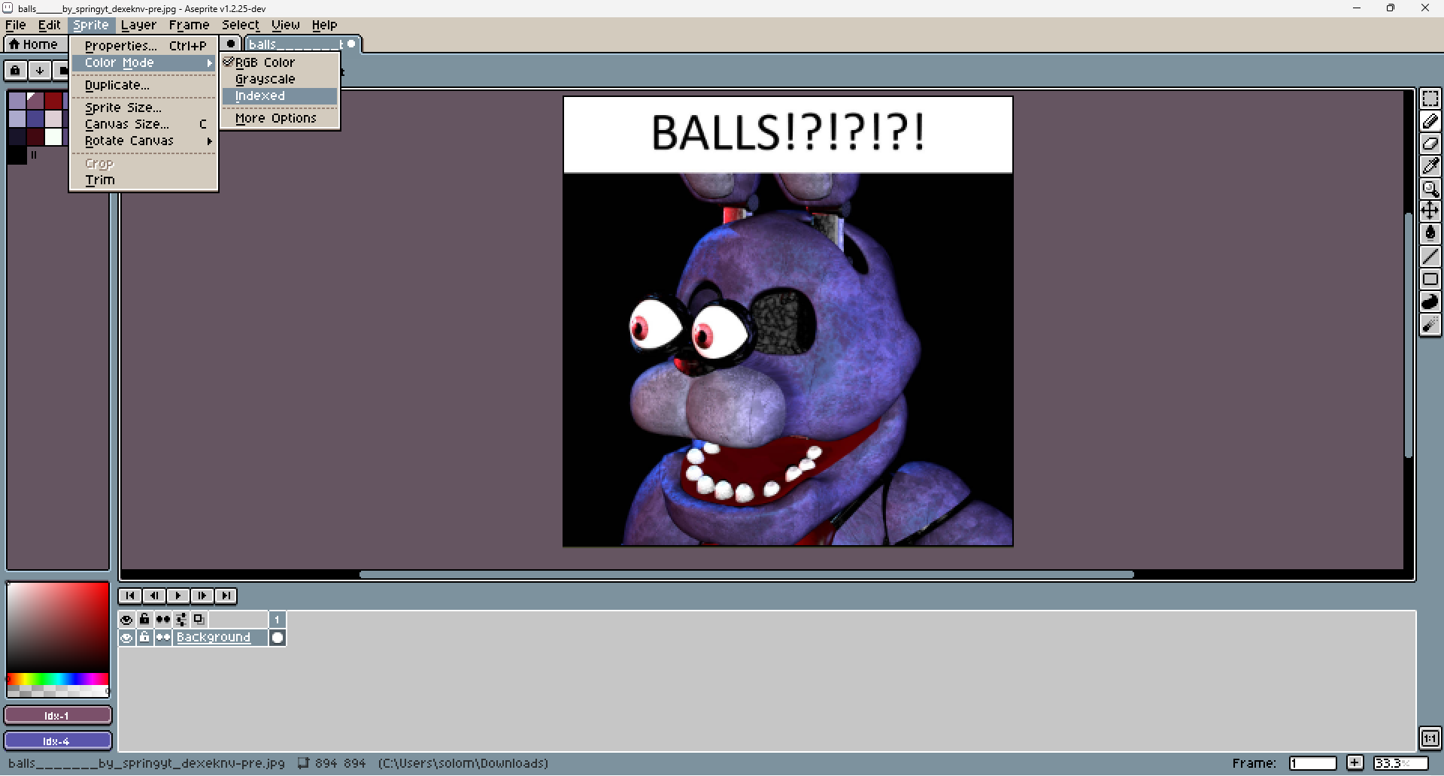
Task: Click the frame 1 header in timeline
Action: click(x=278, y=619)
